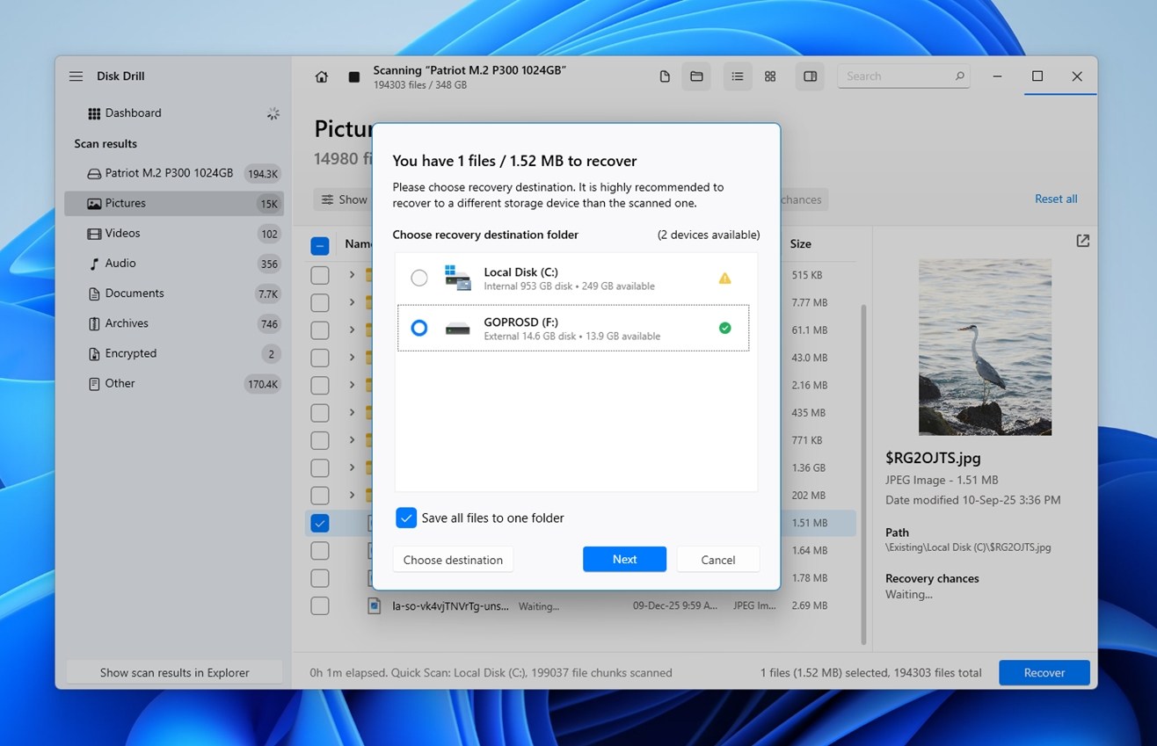Open the Videos category in the sidebar
This screenshot has height=746, width=1157.
[x=174, y=233]
